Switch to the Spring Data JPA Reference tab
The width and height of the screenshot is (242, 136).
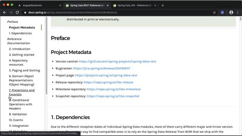[135, 6]
